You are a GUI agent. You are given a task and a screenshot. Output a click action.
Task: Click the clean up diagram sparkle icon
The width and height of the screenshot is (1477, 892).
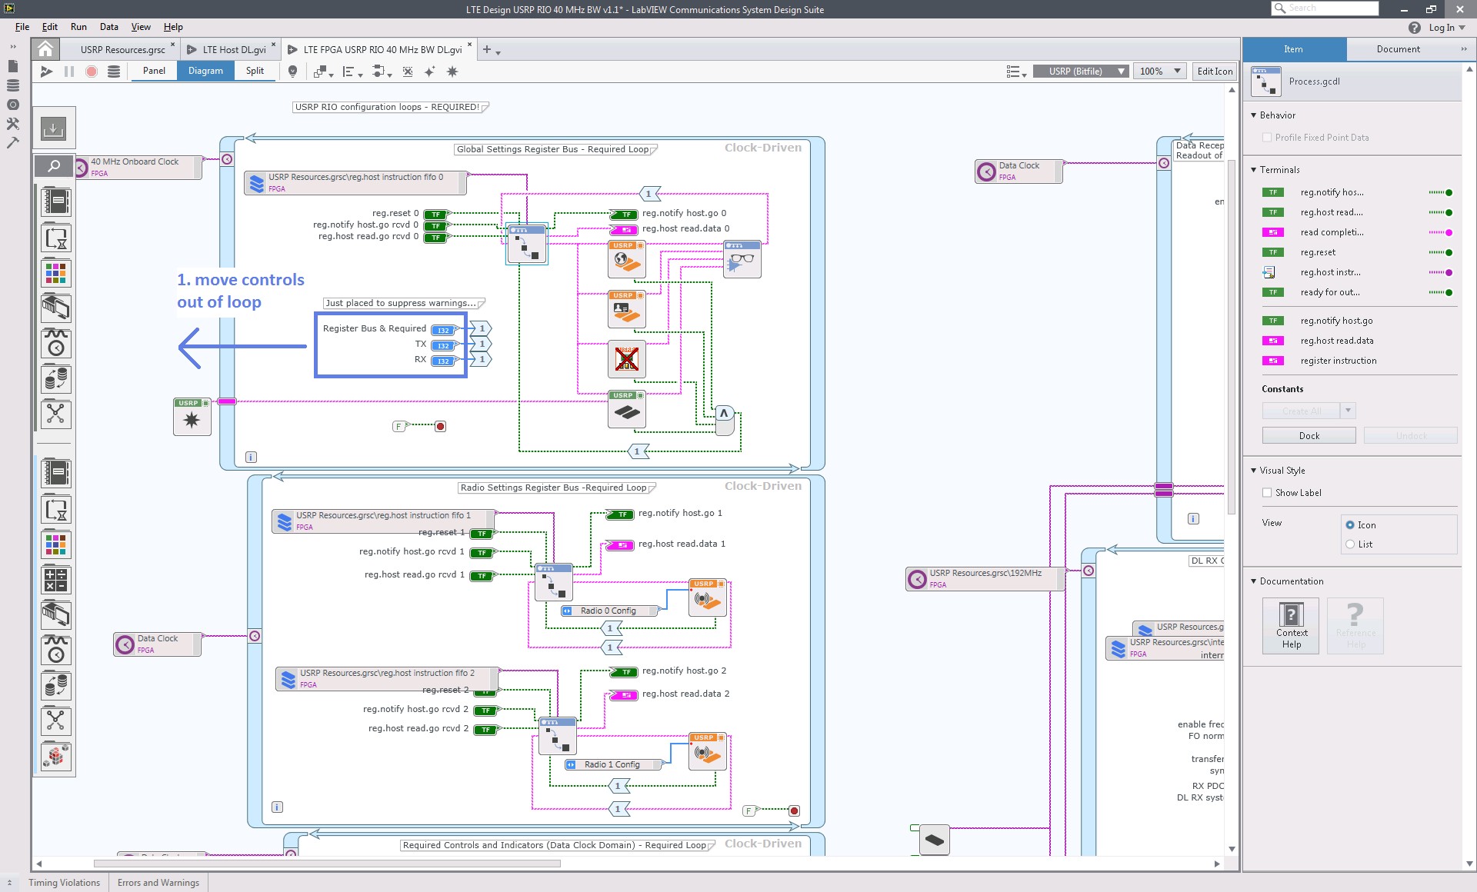[x=429, y=72]
